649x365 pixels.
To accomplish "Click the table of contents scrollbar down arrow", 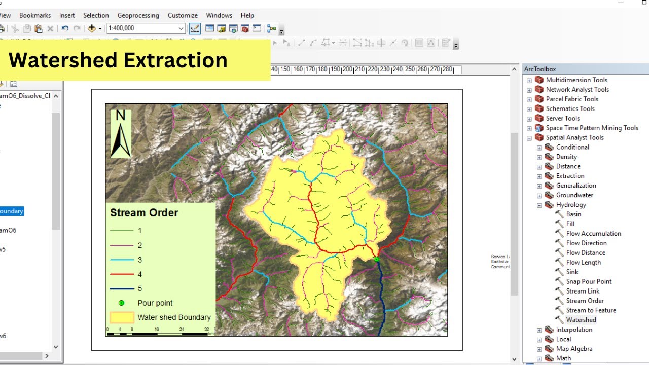I will click(x=56, y=347).
